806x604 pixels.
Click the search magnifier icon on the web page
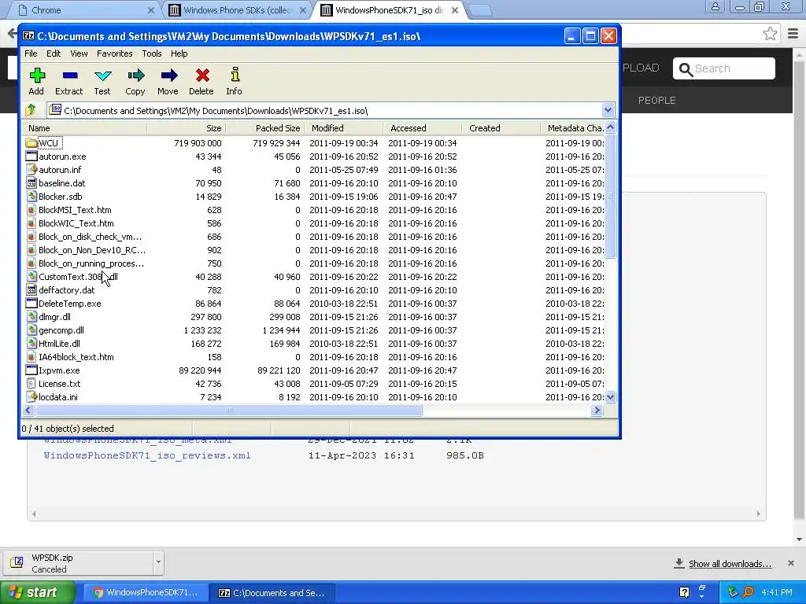coord(686,69)
